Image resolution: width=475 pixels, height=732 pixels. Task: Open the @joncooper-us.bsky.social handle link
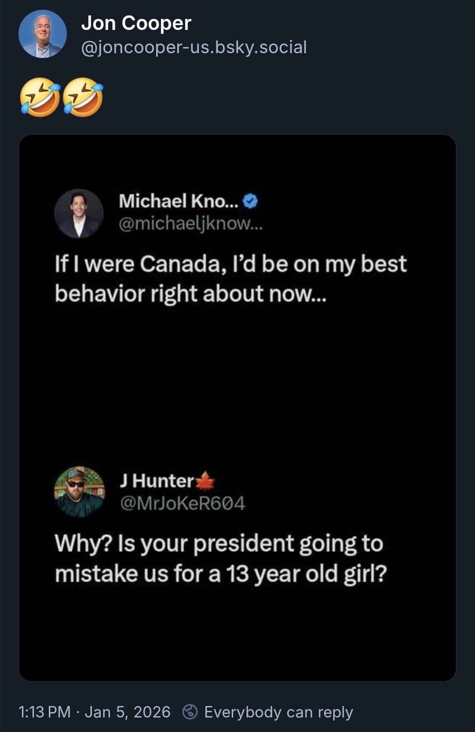(x=194, y=47)
